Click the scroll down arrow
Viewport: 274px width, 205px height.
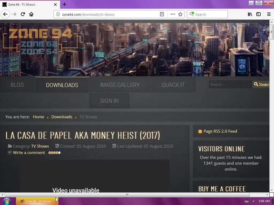(x=272, y=191)
